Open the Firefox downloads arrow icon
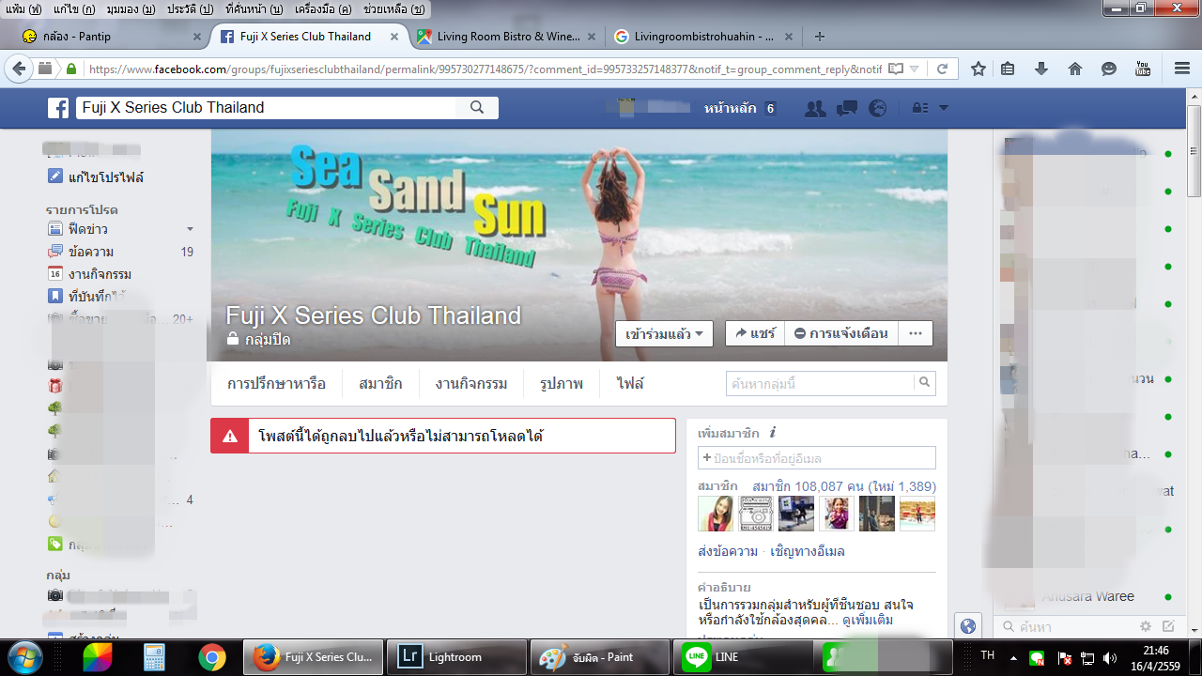Viewport: 1202px width, 676px height. point(1041,69)
